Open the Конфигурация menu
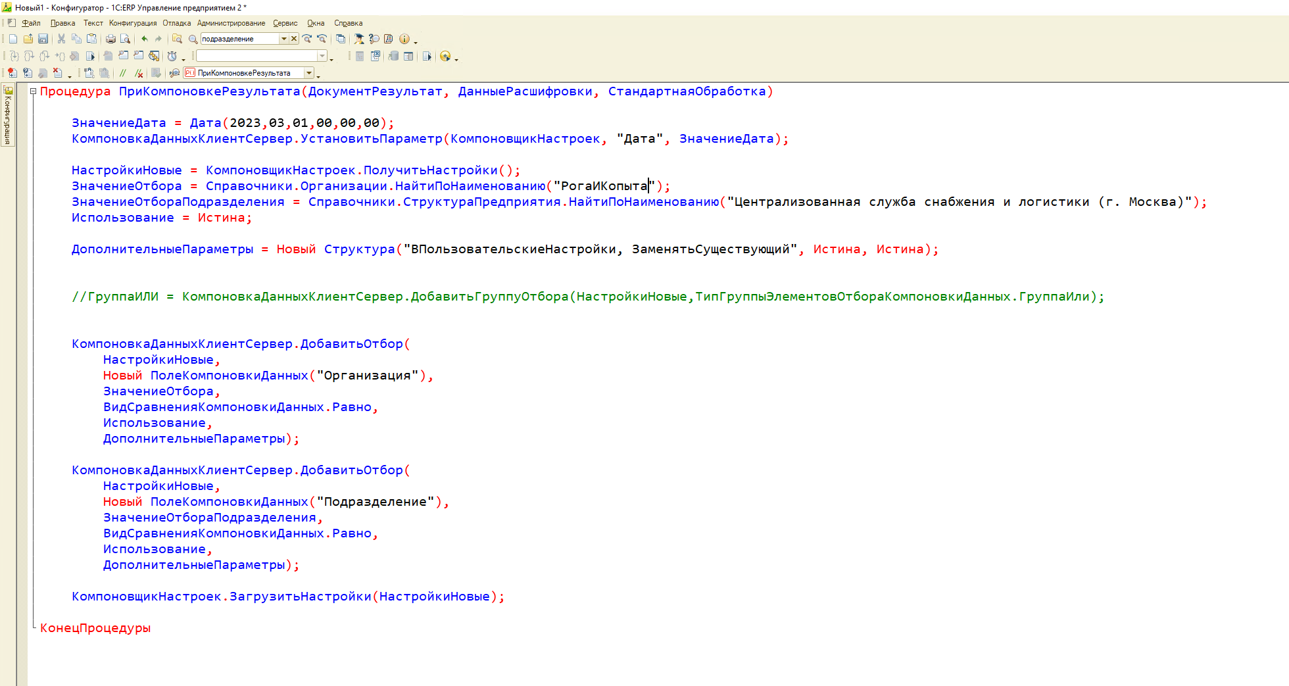Screen dimensions: 1289x686 click(133, 23)
